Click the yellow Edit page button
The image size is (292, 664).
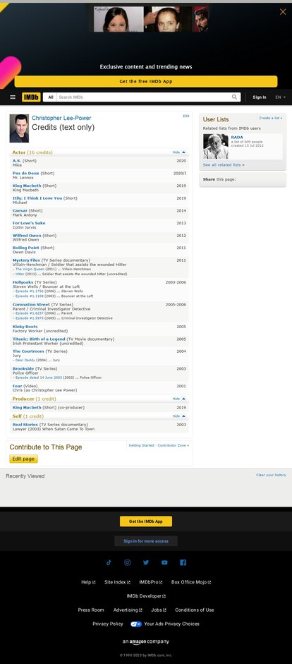tap(24, 459)
